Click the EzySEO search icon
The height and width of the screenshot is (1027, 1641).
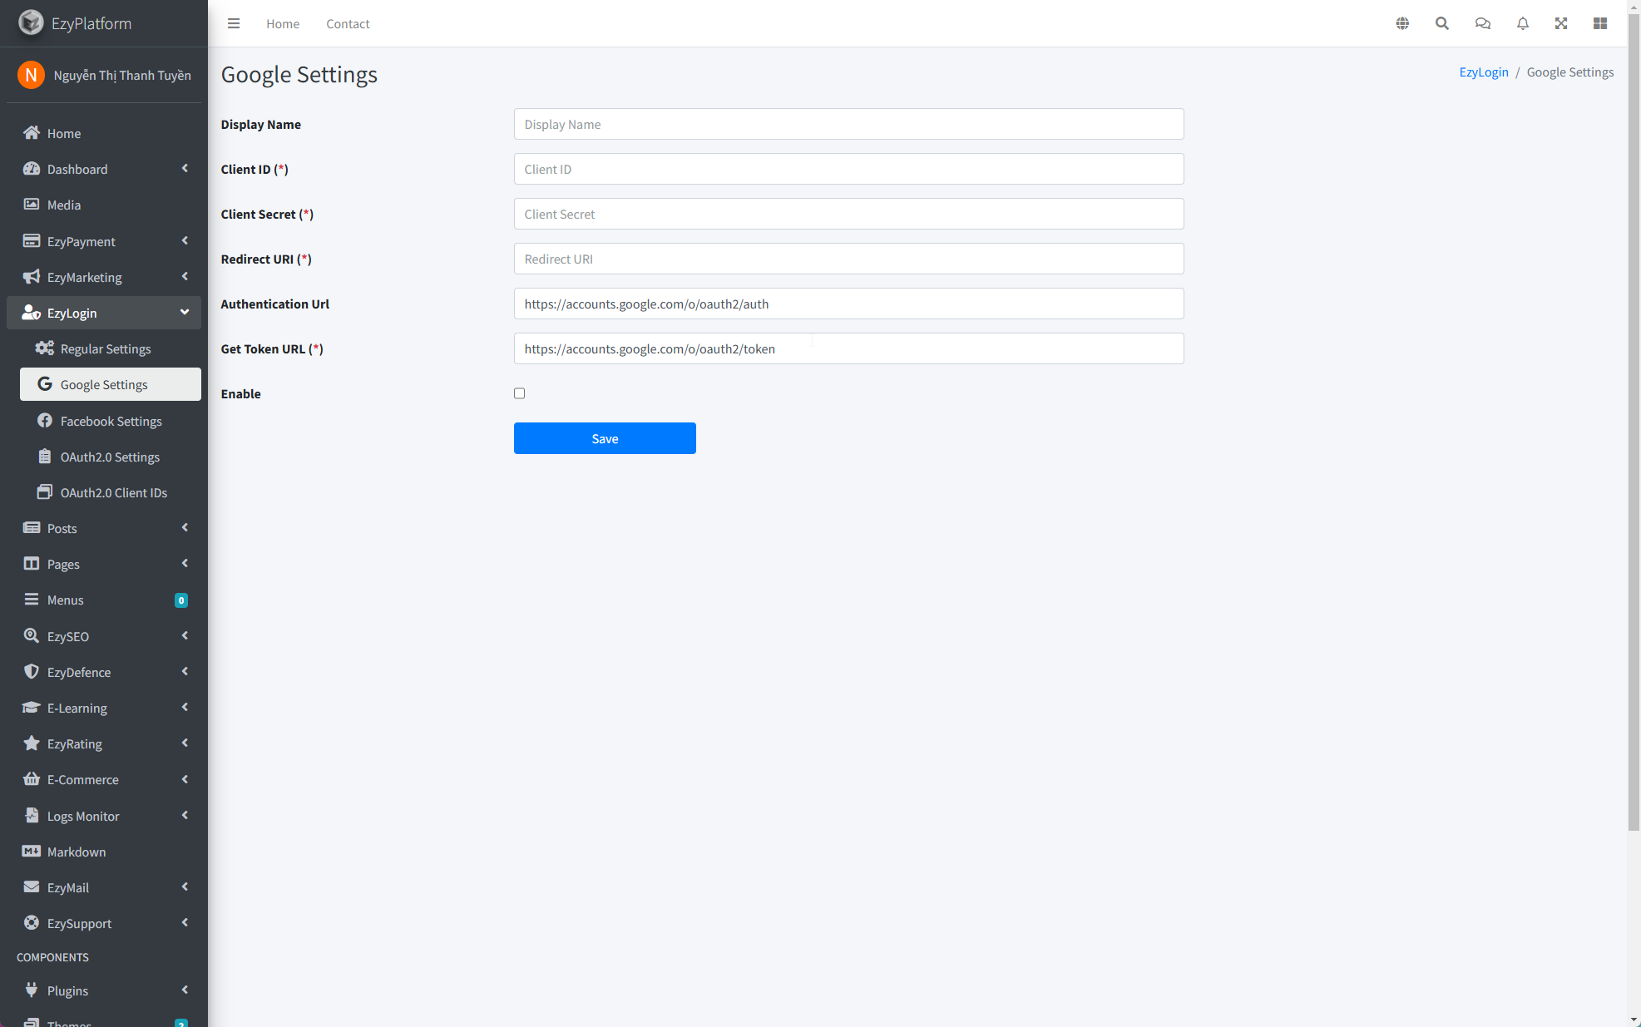tap(32, 636)
